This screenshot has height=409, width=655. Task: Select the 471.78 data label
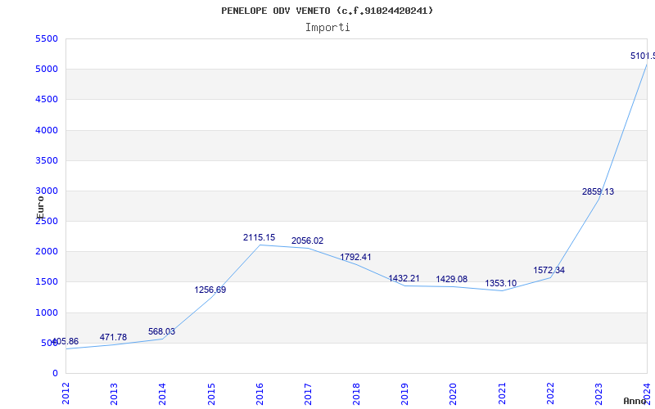[113, 337]
